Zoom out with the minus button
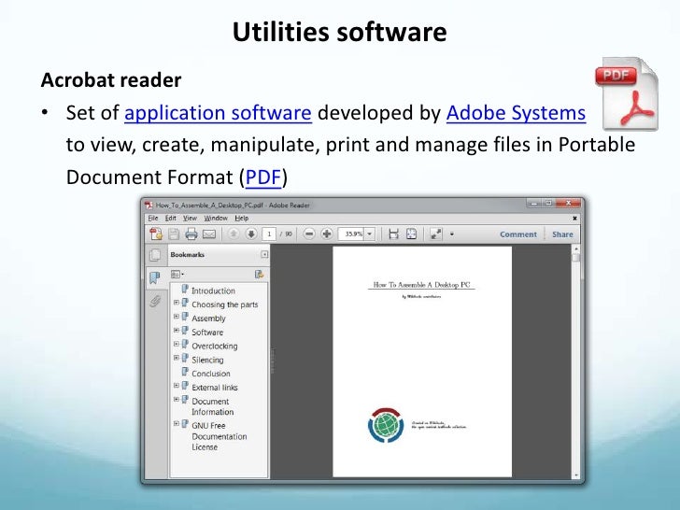The image size is (680, 510). [309, 234]
